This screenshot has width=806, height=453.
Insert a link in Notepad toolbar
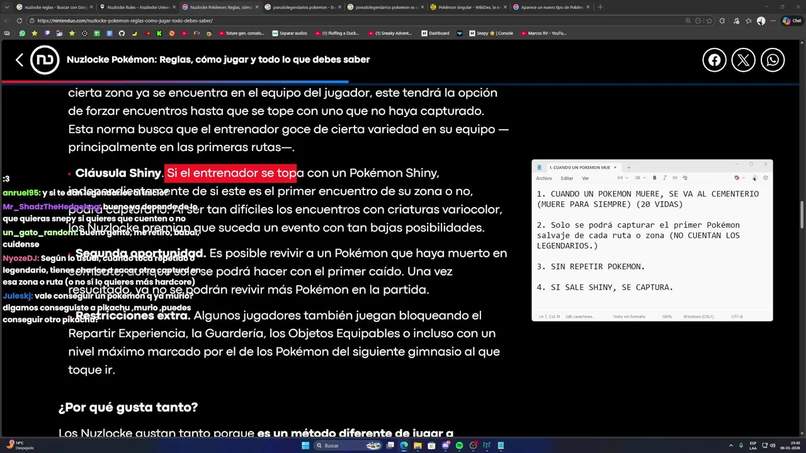tap(675, 178)
